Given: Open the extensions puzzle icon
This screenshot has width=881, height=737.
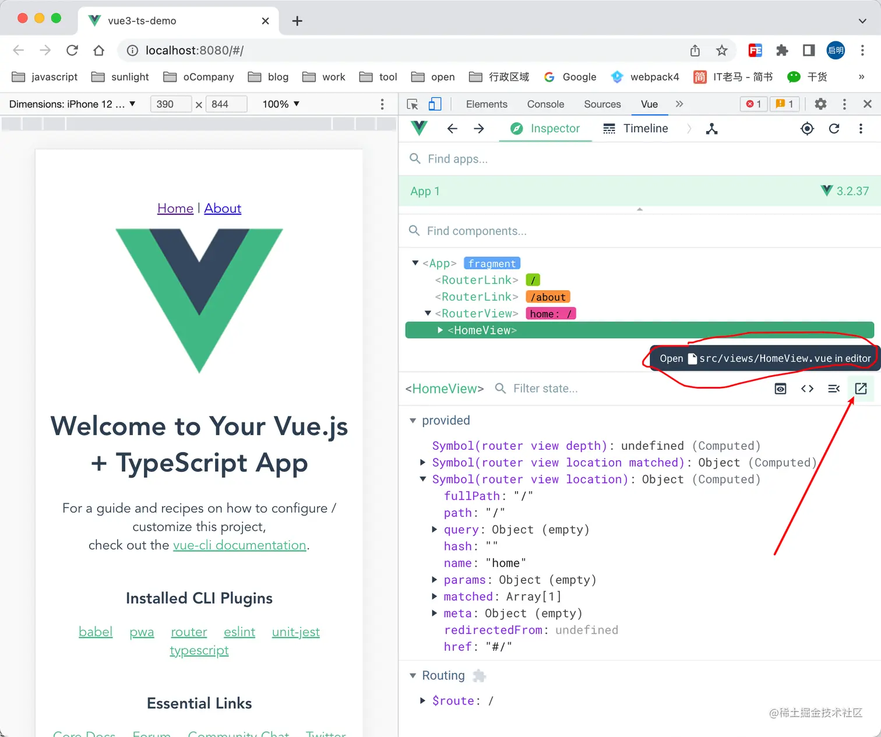Looking at the screenshot, I should (x=782, y=51).
